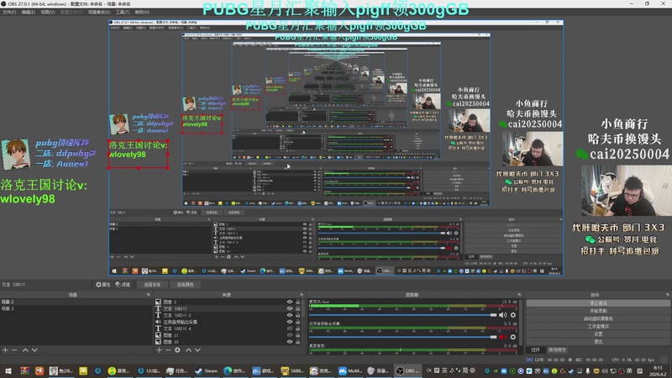
Task: Show the hidden 文本 (GDI+) 4 source
Action: (290, 328)
